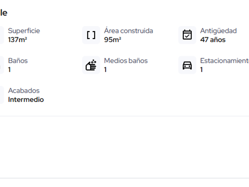
Task: Click the Medios baños hand-wash icon
Action: [91, 65]
